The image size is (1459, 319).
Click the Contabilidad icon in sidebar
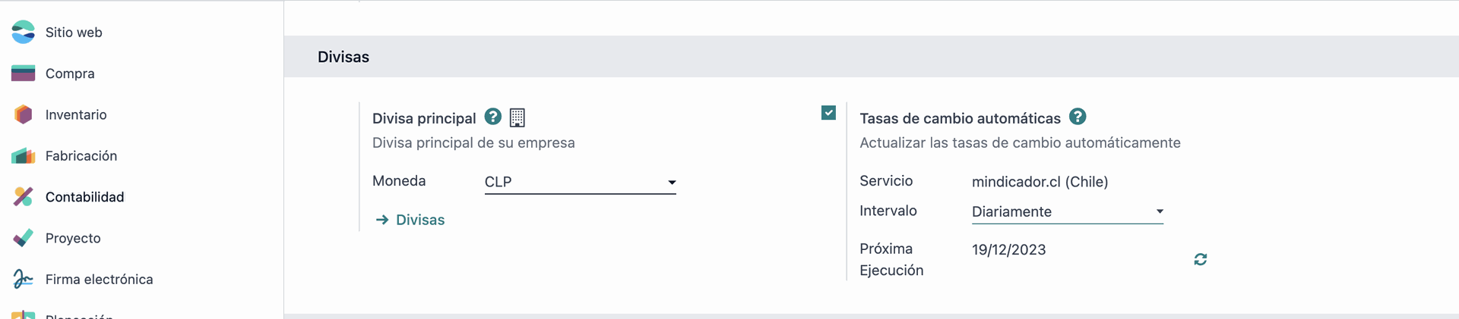[x=24, y=197]
